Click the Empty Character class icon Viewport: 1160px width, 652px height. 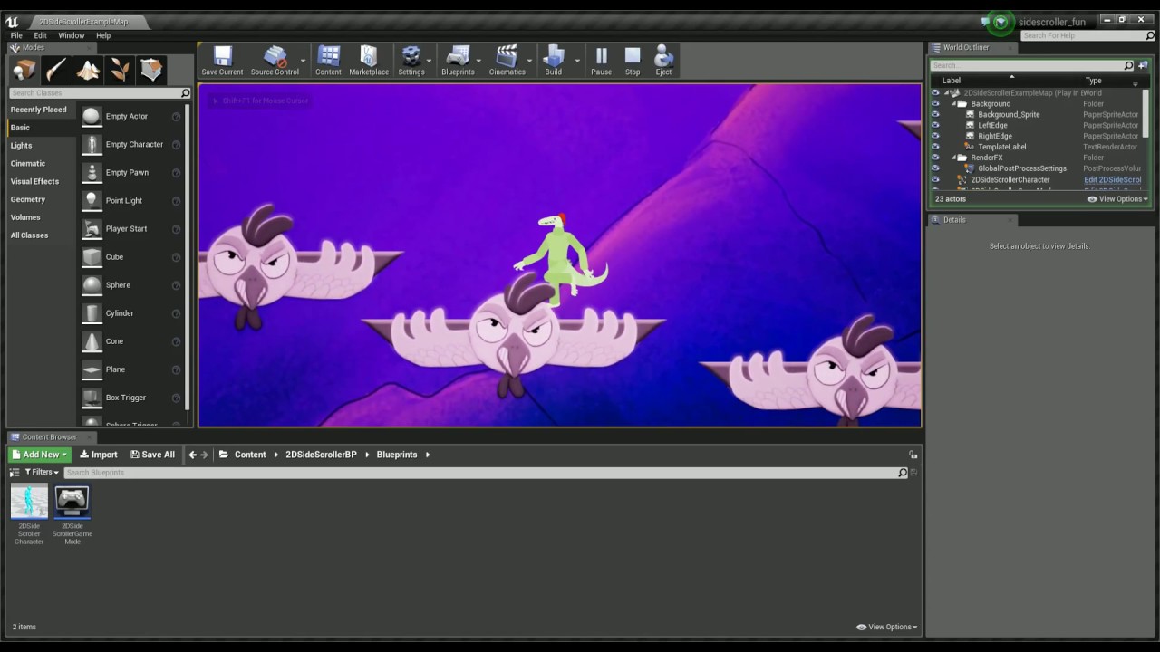pos(92,144)
